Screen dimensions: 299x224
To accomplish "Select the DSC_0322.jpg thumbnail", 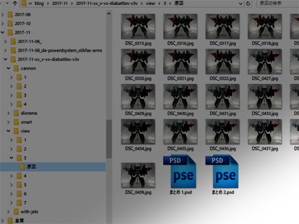I will tap(222, 62).
